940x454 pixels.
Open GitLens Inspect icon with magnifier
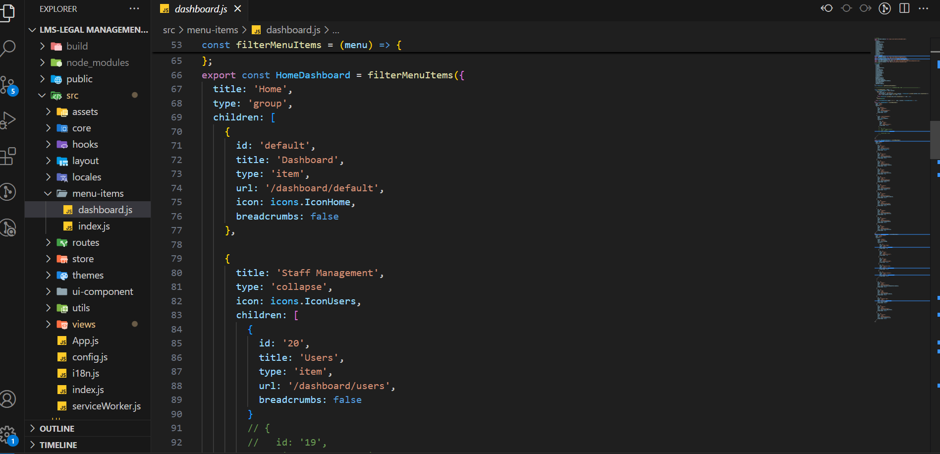[x=8, y=227]
